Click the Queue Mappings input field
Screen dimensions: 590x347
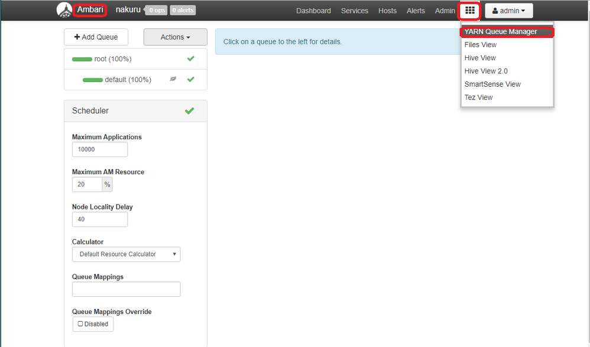point(126,289)
